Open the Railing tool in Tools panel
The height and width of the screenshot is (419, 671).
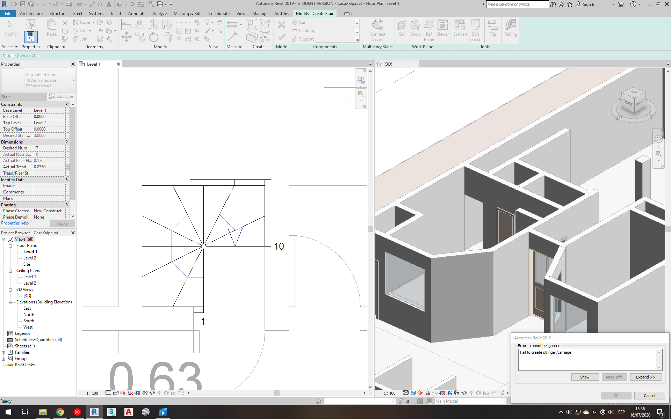point(511,30)
